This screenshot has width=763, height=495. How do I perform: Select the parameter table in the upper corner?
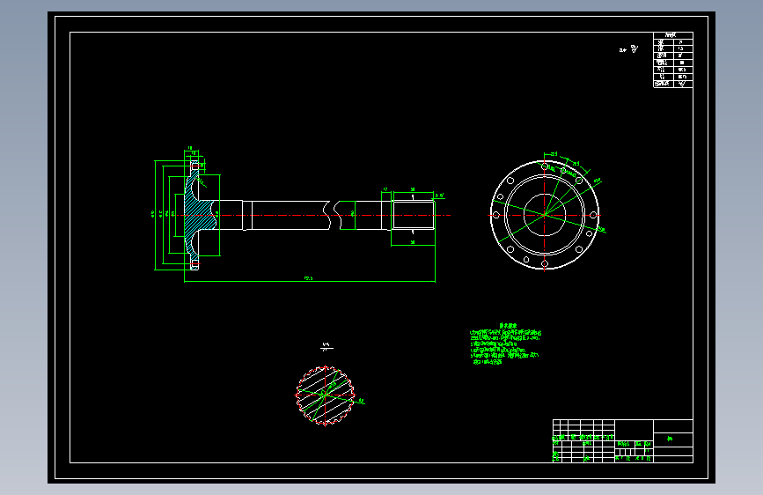[673, 60]
